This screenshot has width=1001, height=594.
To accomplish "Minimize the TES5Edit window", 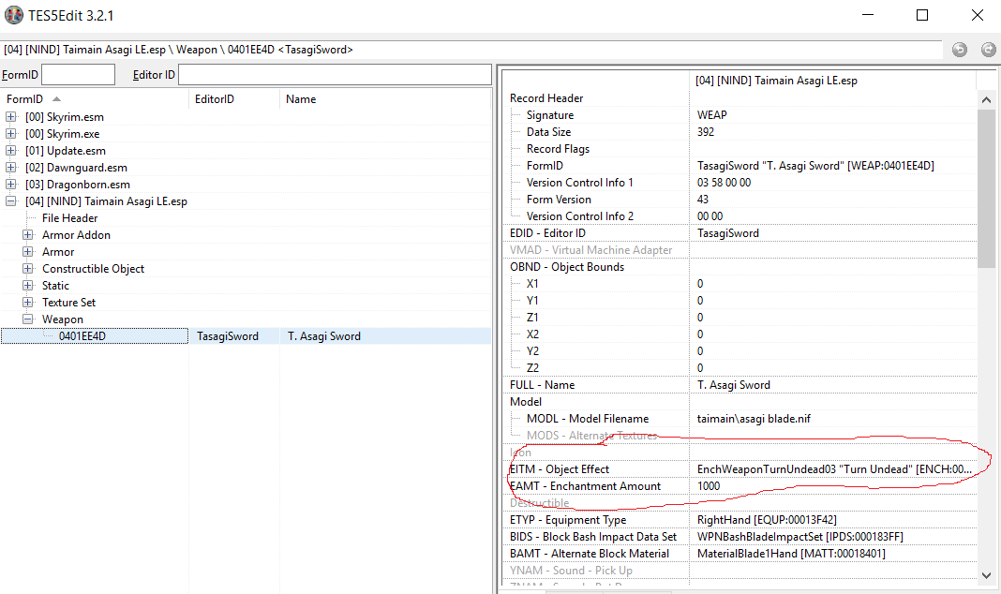I will [867, 15].
